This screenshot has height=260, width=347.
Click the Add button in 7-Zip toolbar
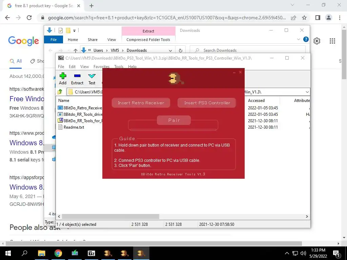coord(63,79)
